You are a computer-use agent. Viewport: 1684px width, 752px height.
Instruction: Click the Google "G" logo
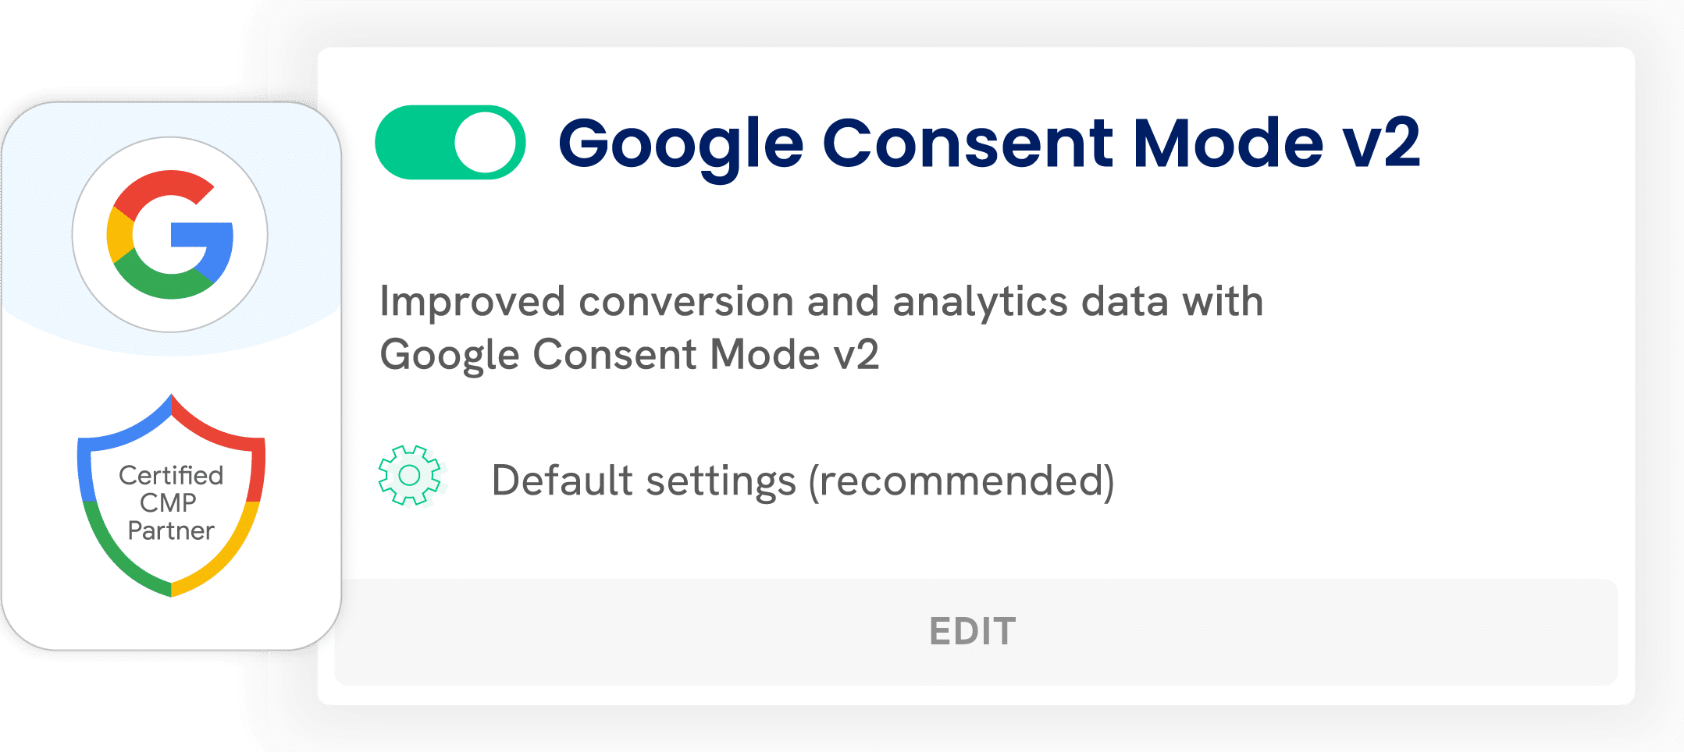click(x=170, y=234)
